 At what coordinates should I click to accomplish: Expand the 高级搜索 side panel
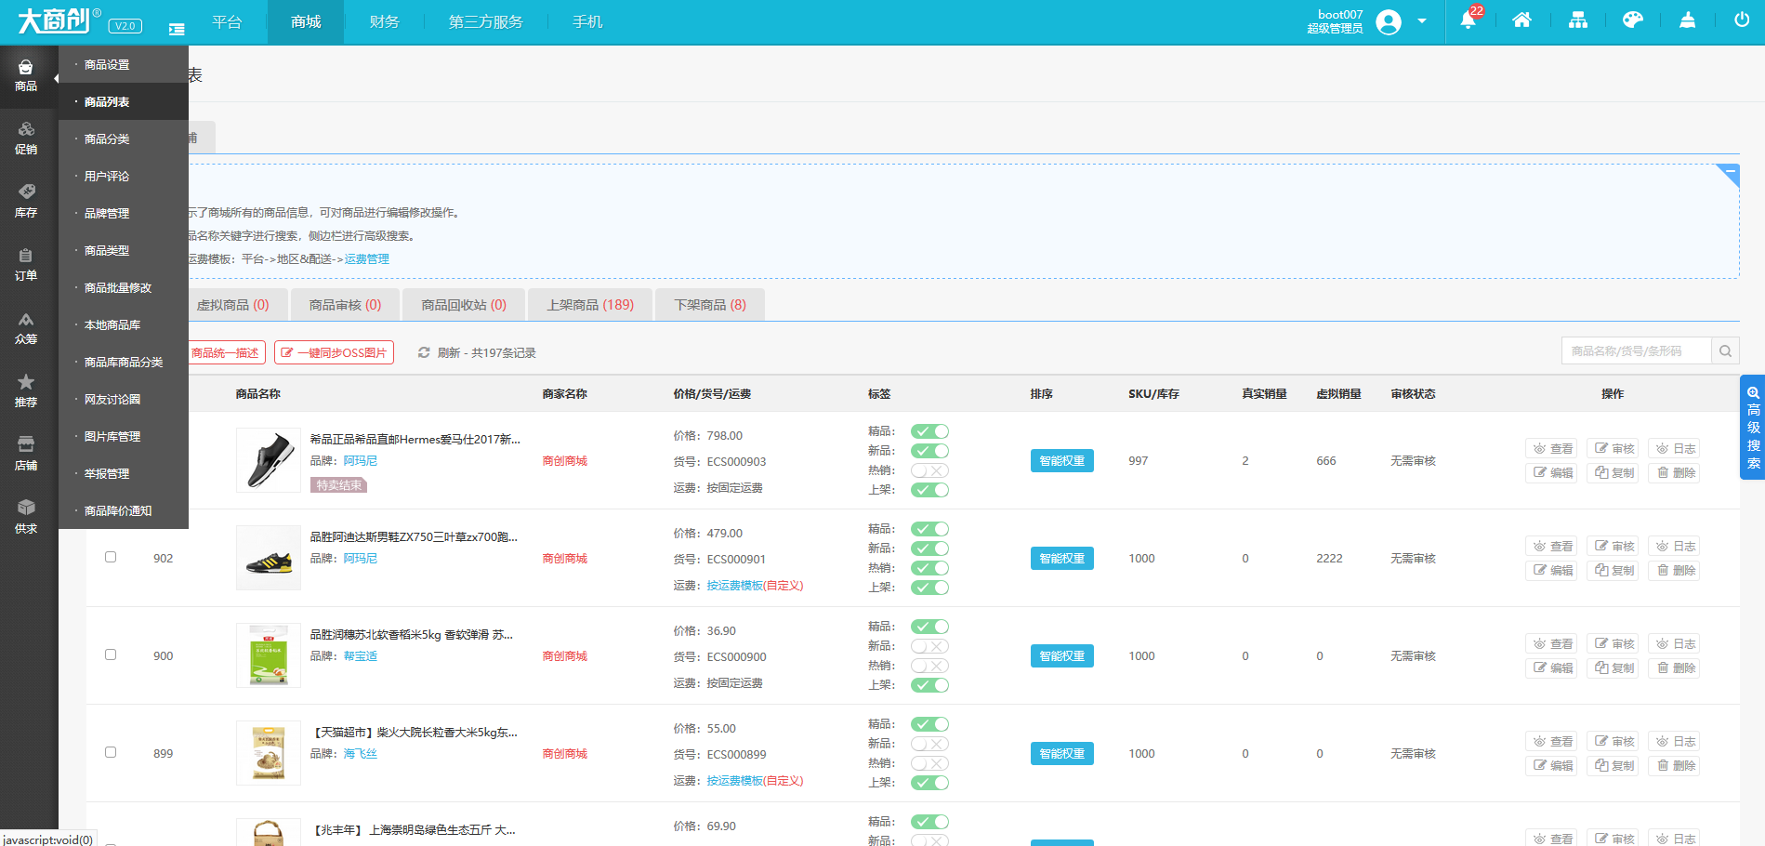click(x=1753, y=428)
